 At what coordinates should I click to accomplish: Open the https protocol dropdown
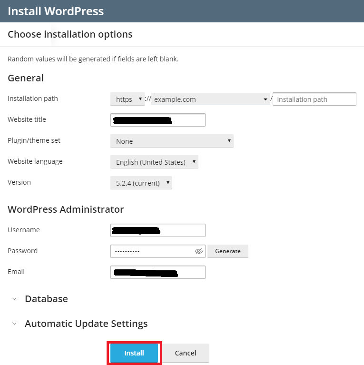[x=128, y=99]
